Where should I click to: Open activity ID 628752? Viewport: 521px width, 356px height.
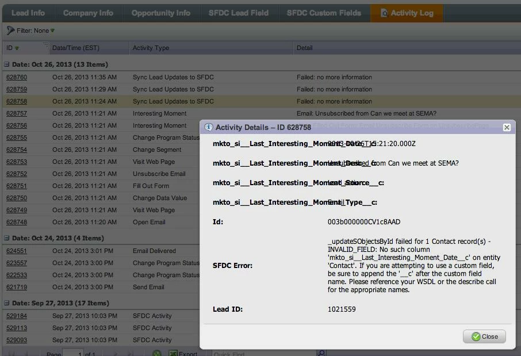(17, 174)
